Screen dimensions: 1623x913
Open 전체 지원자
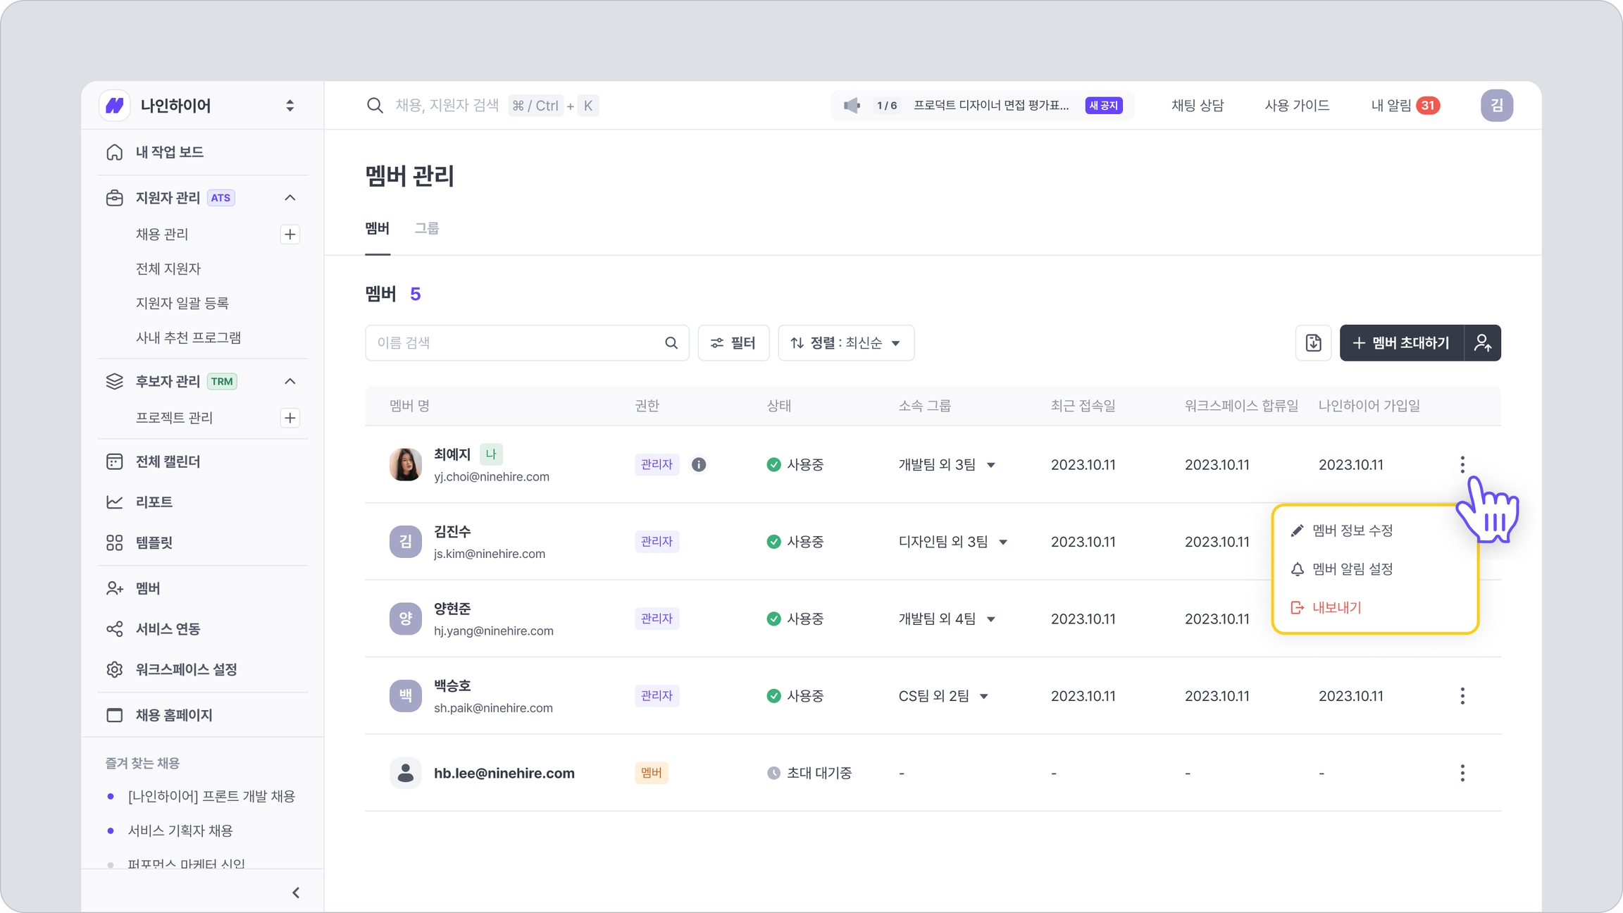[x=168, y=268]
